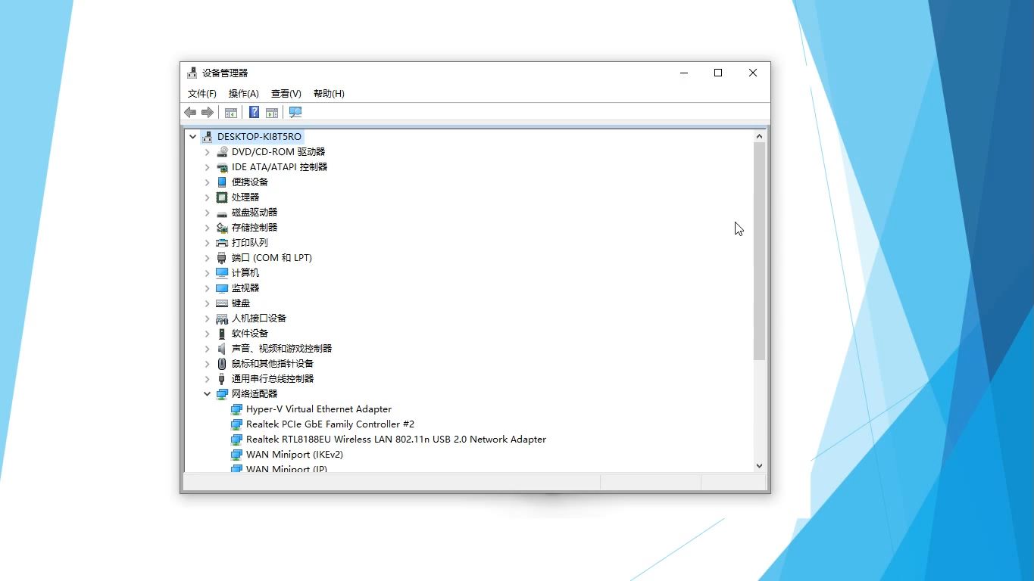This screenshot has height=581, width=1034.
Task: Select the WAN Miniport (IKEv2) label
Action: tap(295, 455)
